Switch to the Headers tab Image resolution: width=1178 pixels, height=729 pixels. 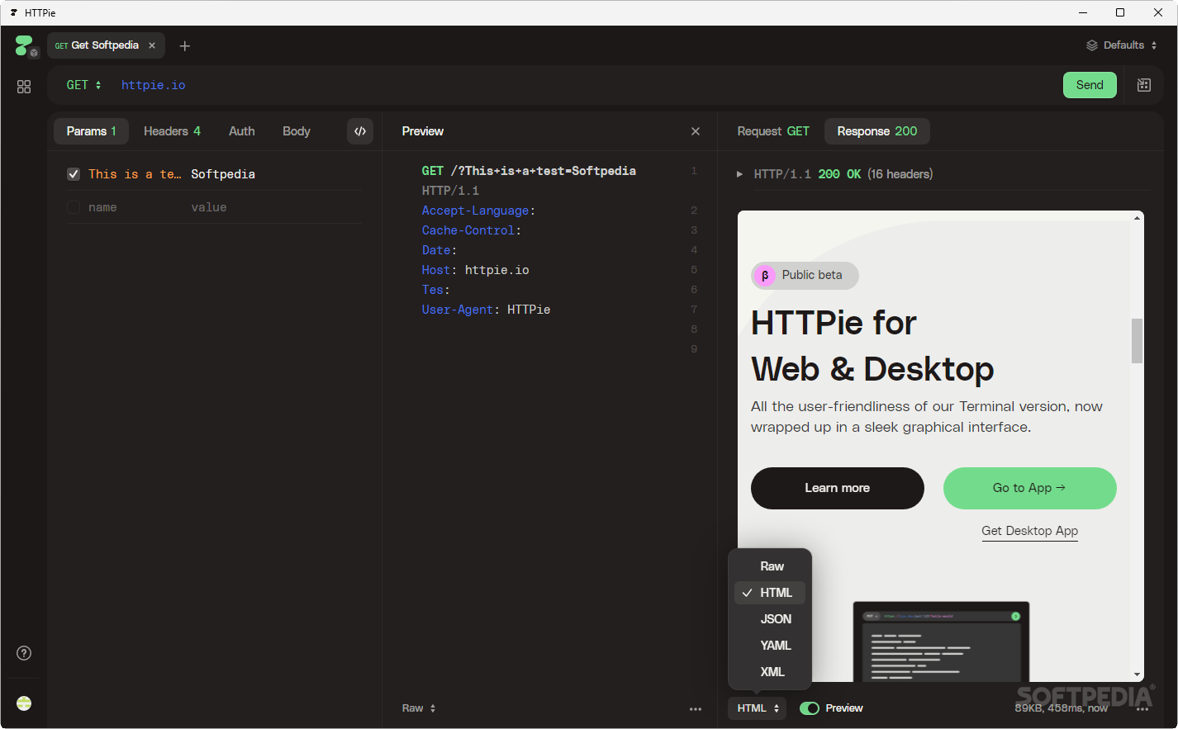pos(172,131)
